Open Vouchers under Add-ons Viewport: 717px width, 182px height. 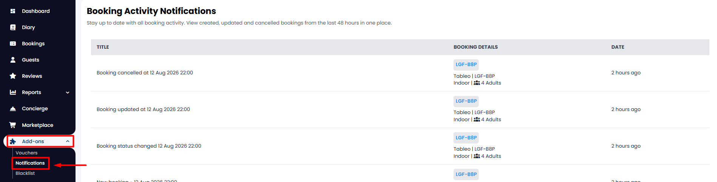tap(26, 153)
